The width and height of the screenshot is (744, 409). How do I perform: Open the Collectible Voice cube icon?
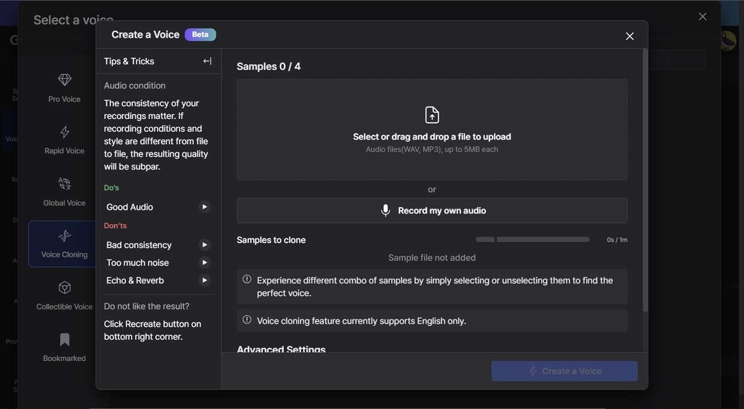(65, 287)
